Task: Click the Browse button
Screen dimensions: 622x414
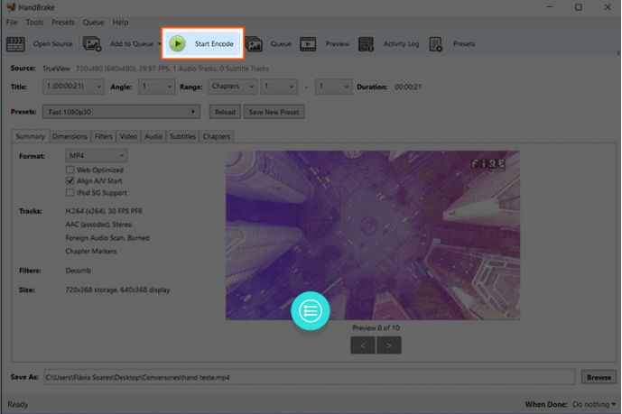Action: [598, 377]
